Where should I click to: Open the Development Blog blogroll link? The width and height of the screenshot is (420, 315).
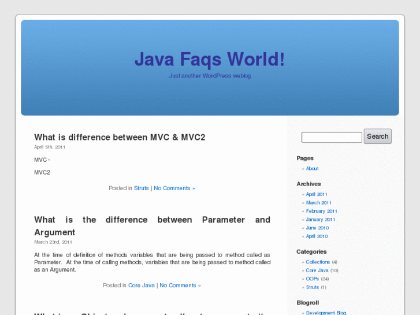pyautogui.click(x=326, y=313)
